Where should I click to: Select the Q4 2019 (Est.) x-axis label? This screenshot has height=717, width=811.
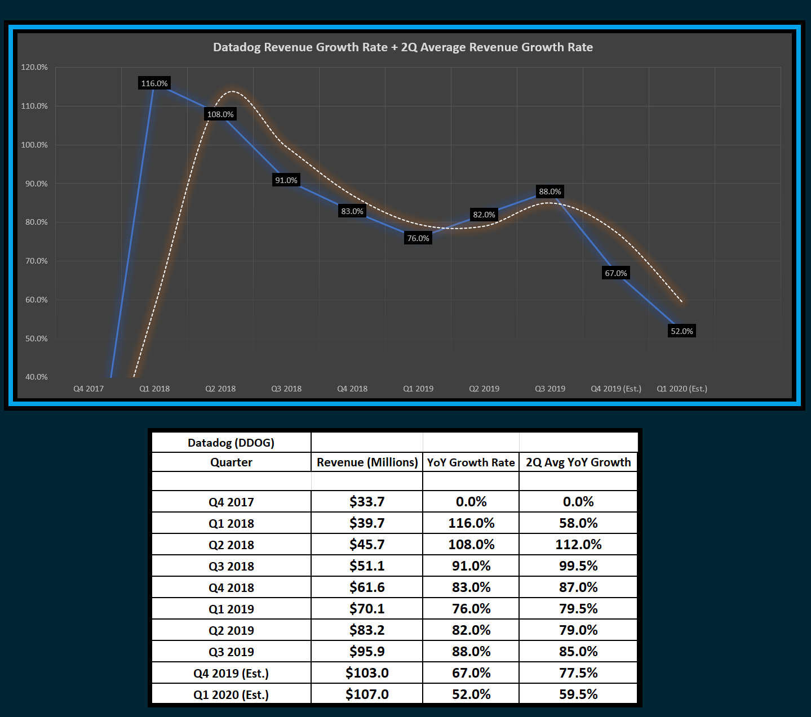616,389
